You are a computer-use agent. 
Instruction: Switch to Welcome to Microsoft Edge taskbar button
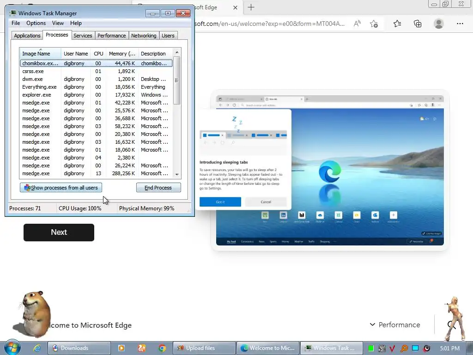click(x=268, y=348)
